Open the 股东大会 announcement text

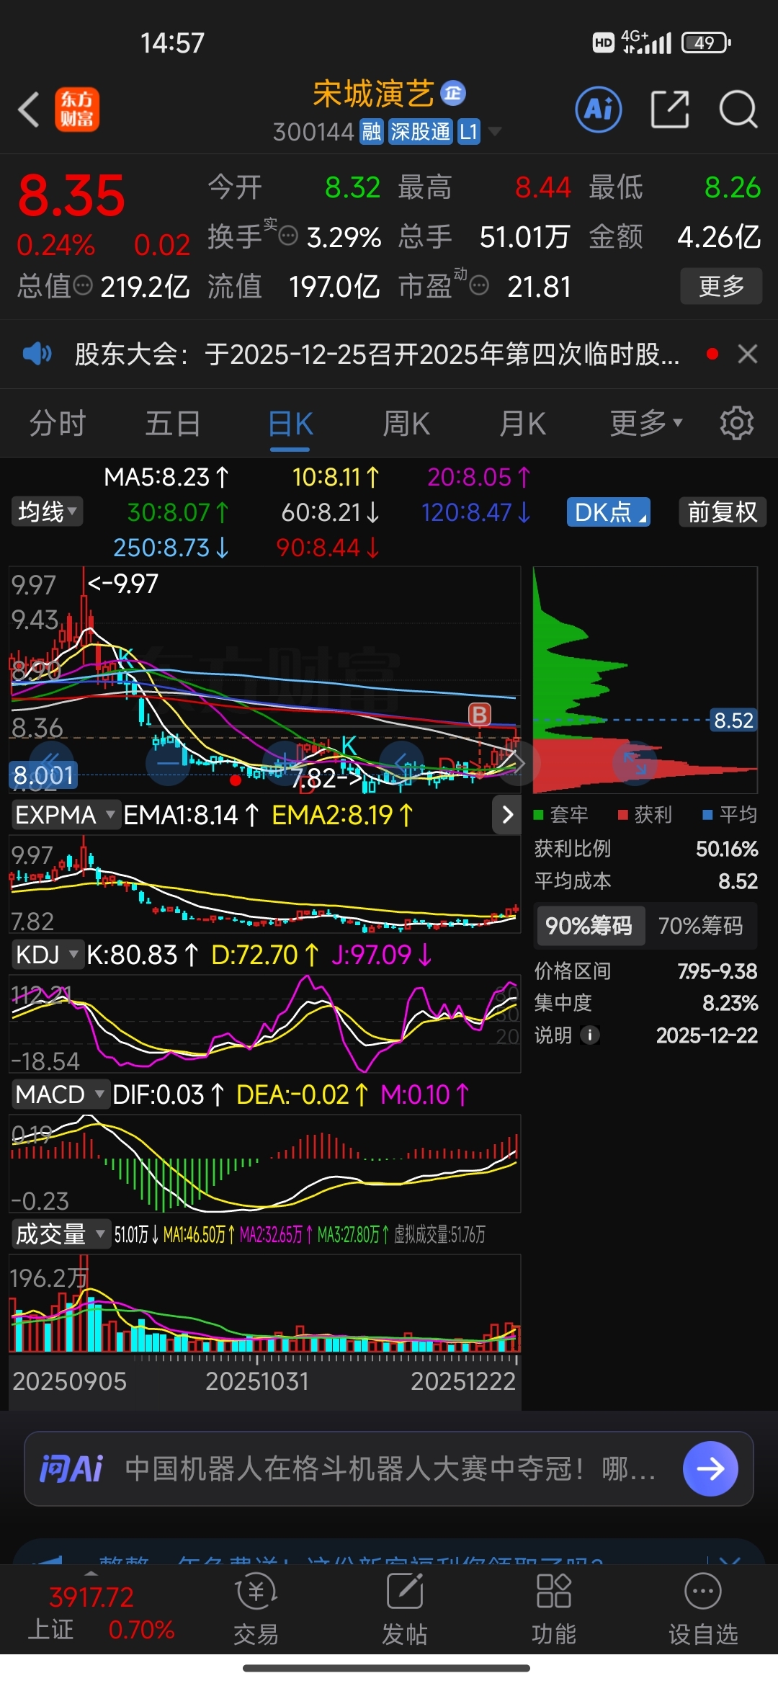(x=377, y=354)
